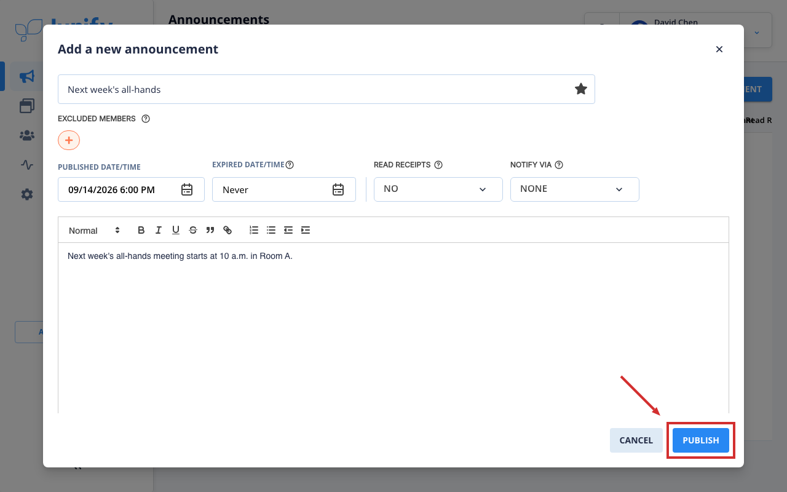Open the settings gear in sidebar
The width and height of the screenshot is (787, 492).
click(x=27, y=194)
